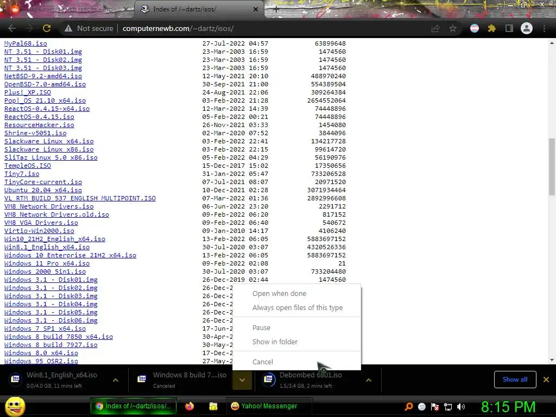Select Cancel in the download menu

click(x=262, y=362)
